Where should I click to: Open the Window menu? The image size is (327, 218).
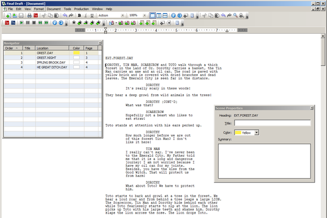pyautogui.click(x=97, y=9)
